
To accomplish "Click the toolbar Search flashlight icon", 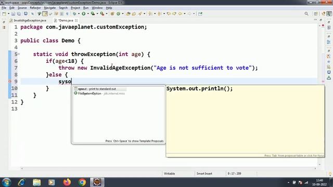I will pos(140,14).
